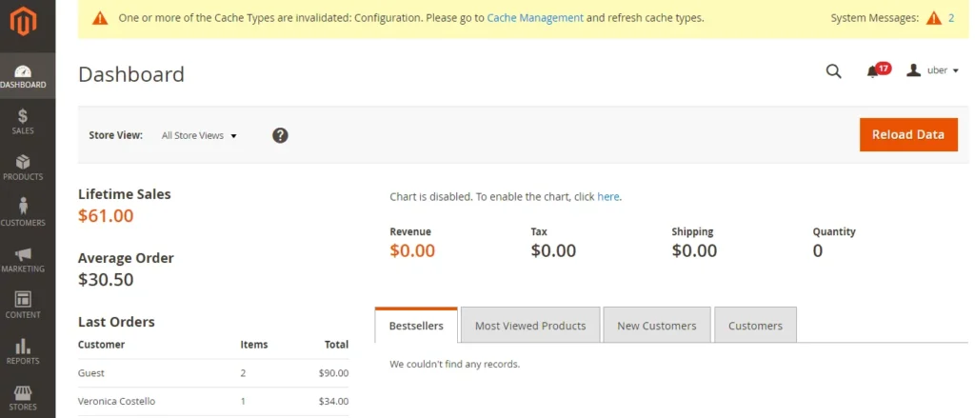Switch to the Most Viewed Products tab

coord(530,326)
